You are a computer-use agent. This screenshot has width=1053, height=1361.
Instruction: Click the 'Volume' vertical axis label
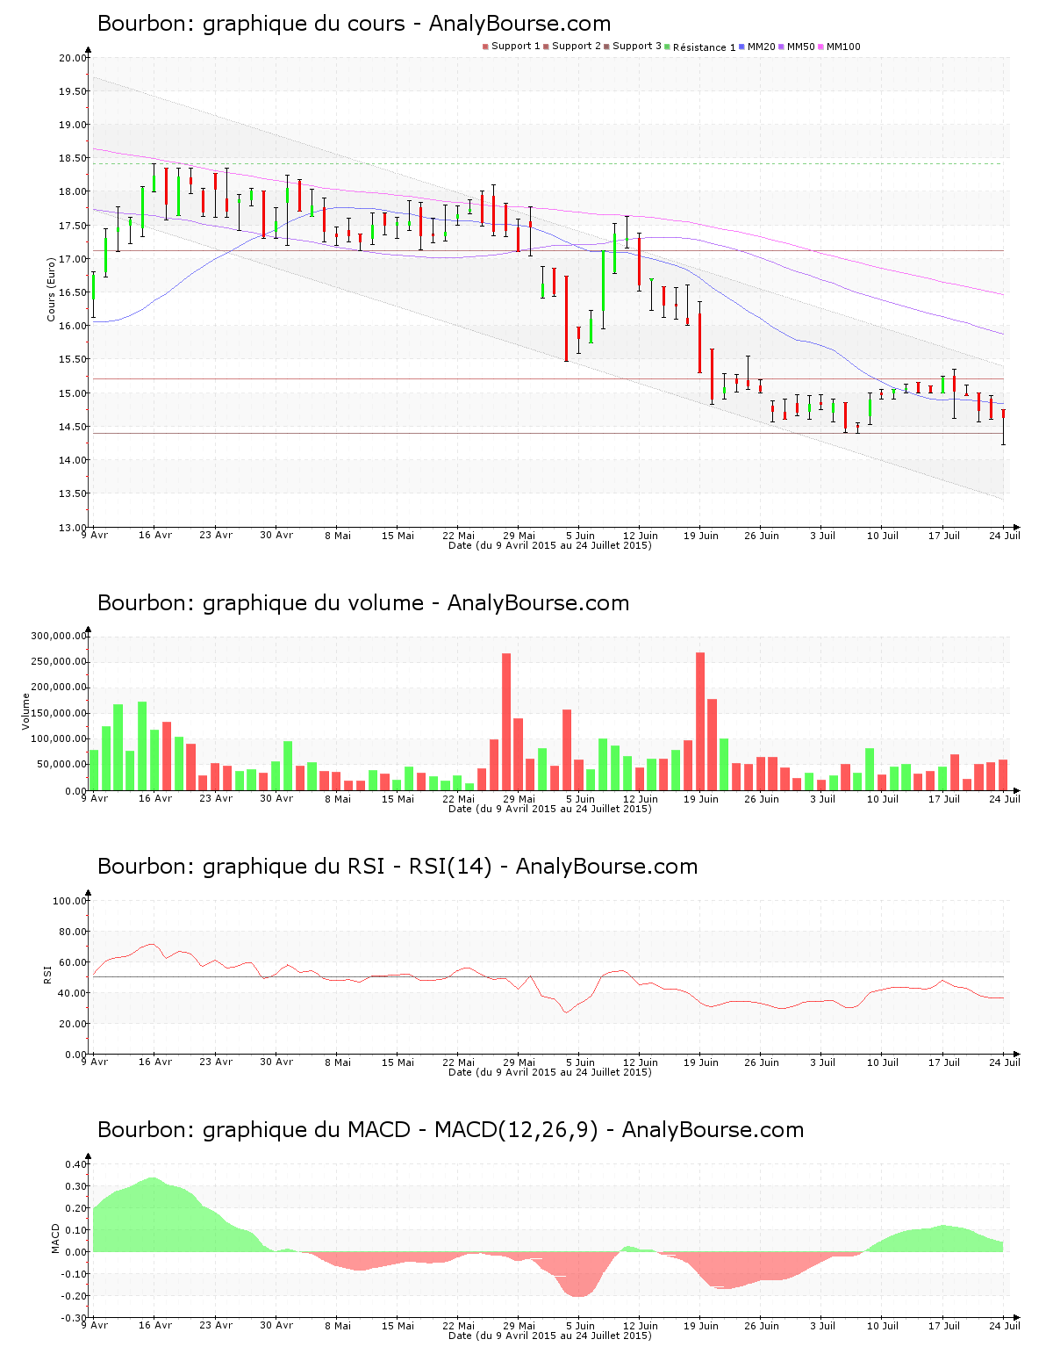[26, 711]
